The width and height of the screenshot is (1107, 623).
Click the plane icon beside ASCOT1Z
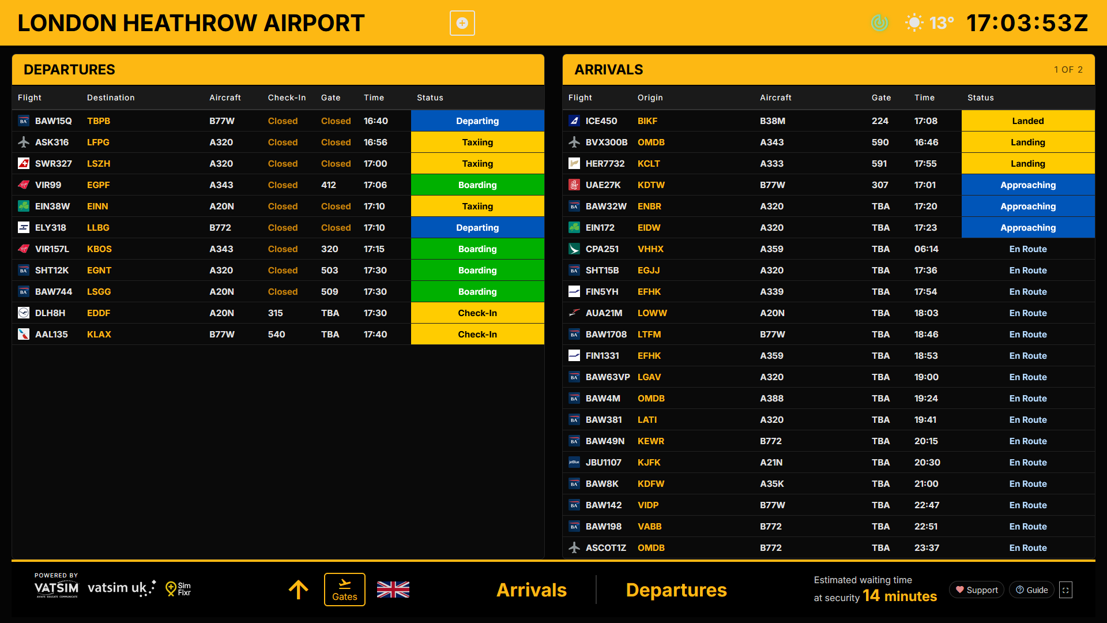tap(574, 548)
